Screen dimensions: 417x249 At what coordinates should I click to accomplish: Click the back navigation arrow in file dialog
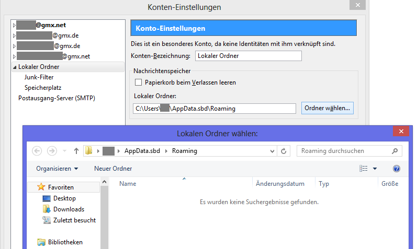[37, 151]
